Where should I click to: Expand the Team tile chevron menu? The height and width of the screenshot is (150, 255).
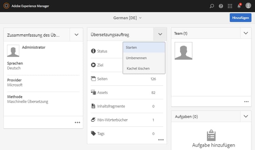point(245,33)
